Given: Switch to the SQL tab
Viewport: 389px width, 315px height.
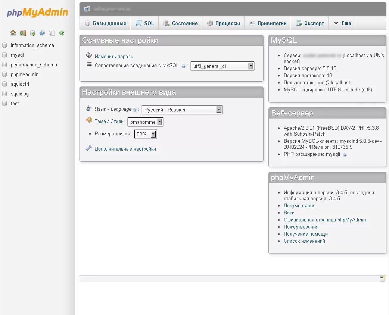Looking at the screenshot, I should [x=145, y=23].
